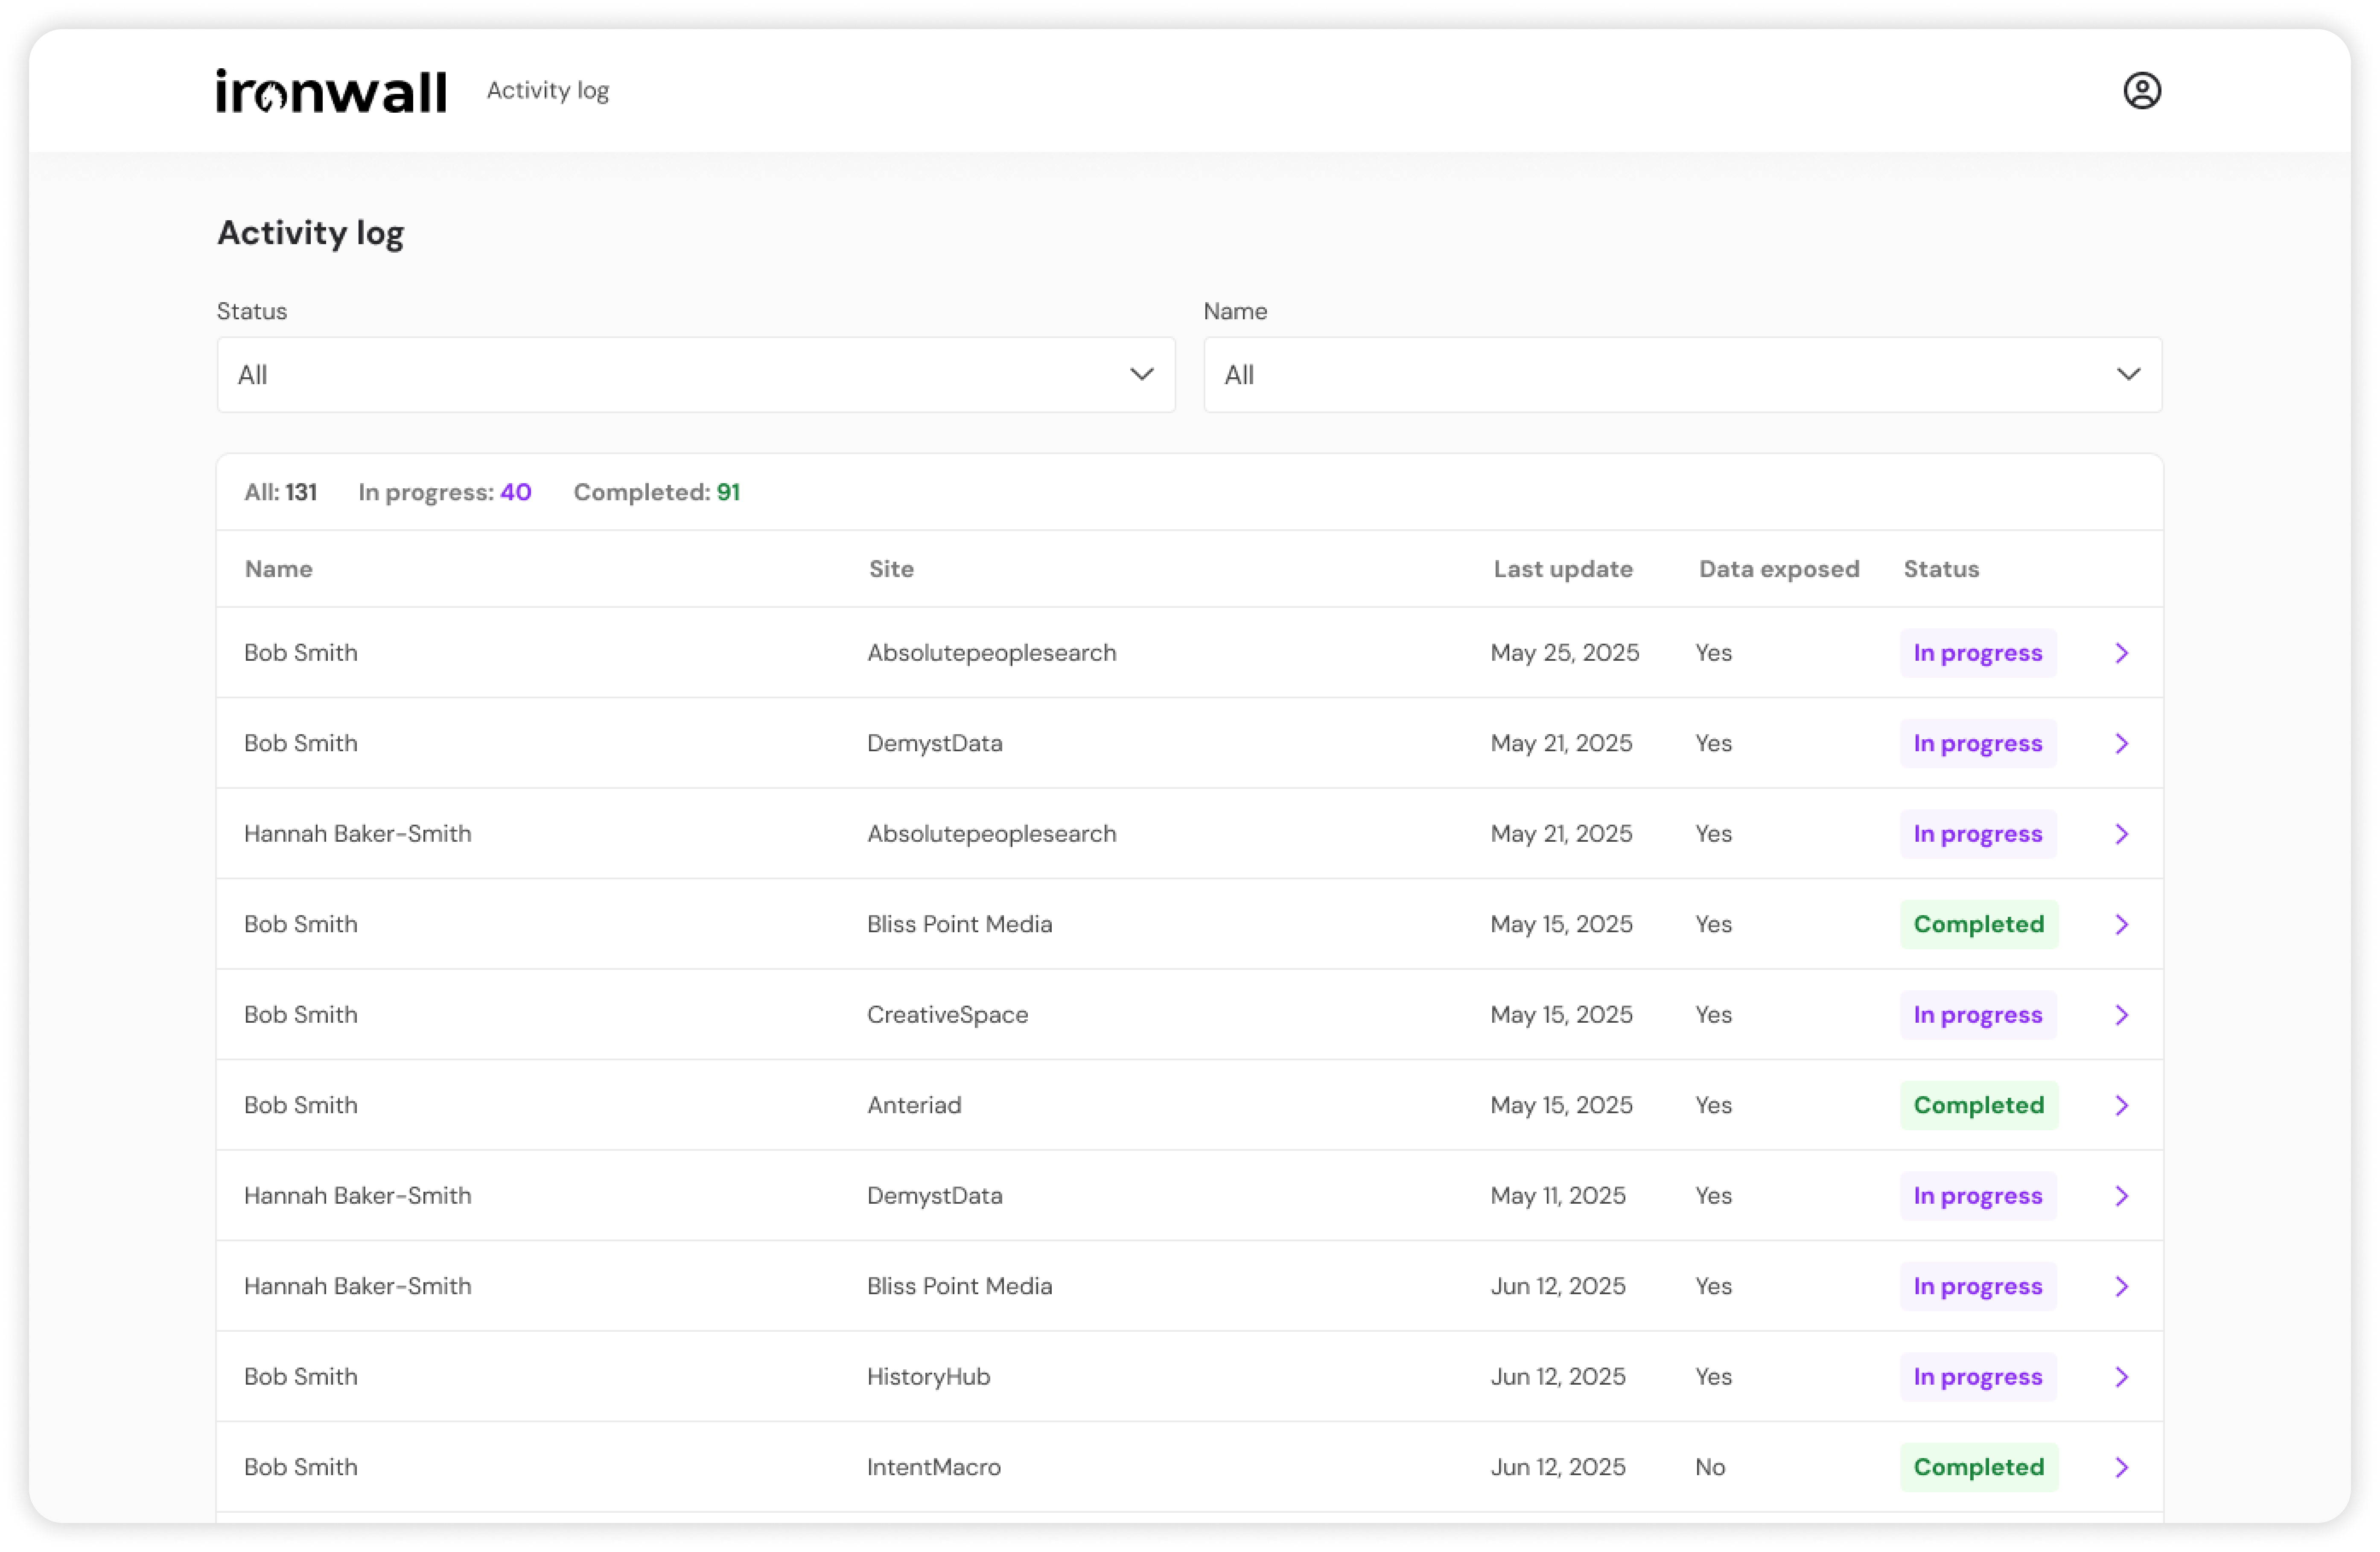This screenshot has width=2380, height=1552.
Task: Filter by All: 131 count
Action: coord(281,492)
